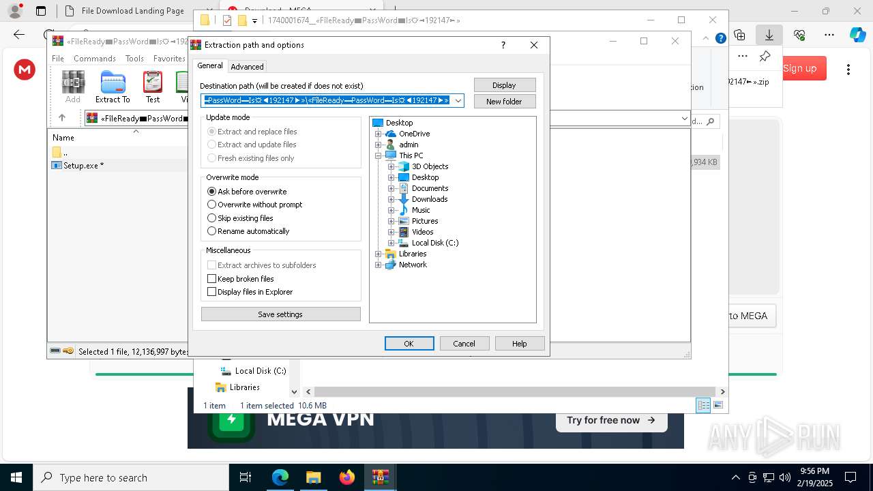
Task: Expand the Downloads tree node
Action: [391, 199]
